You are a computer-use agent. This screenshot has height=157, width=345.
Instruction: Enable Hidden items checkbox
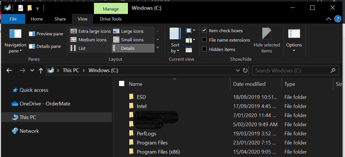pyautogui.click(x=204, y=49)
